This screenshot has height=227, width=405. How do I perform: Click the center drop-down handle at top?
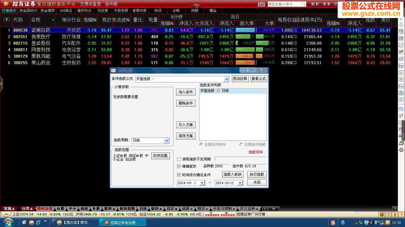[196, 6]
